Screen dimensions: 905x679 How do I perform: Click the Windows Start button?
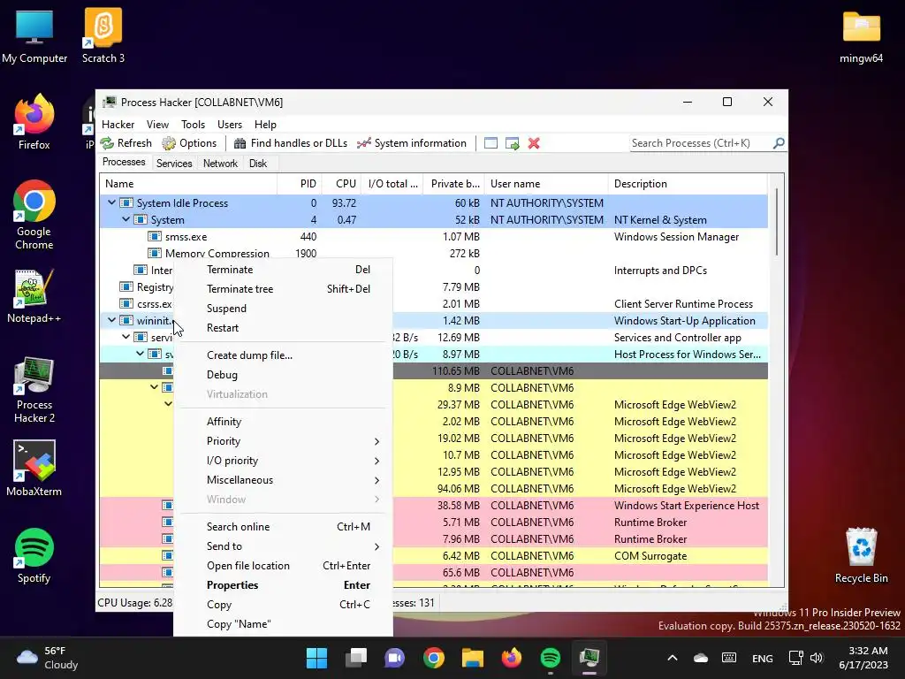click(x=316, y=658)
